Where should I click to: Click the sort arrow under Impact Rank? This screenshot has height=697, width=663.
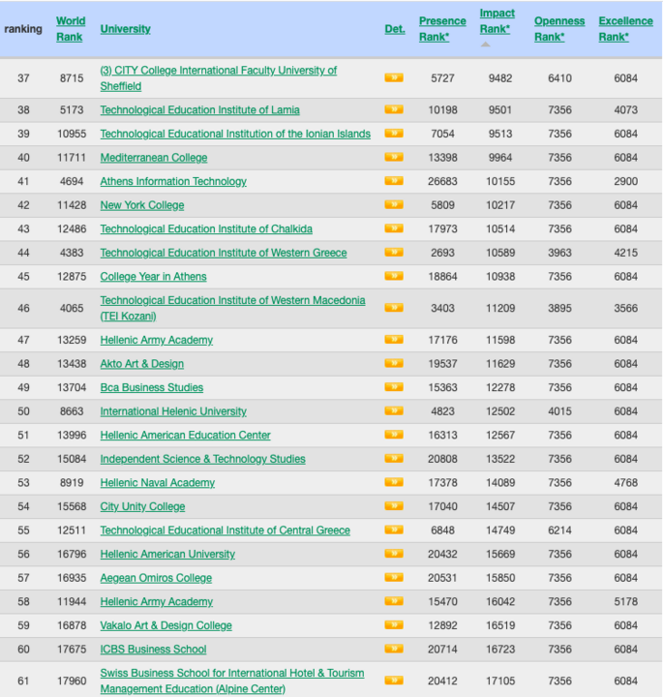click(485, 44)
